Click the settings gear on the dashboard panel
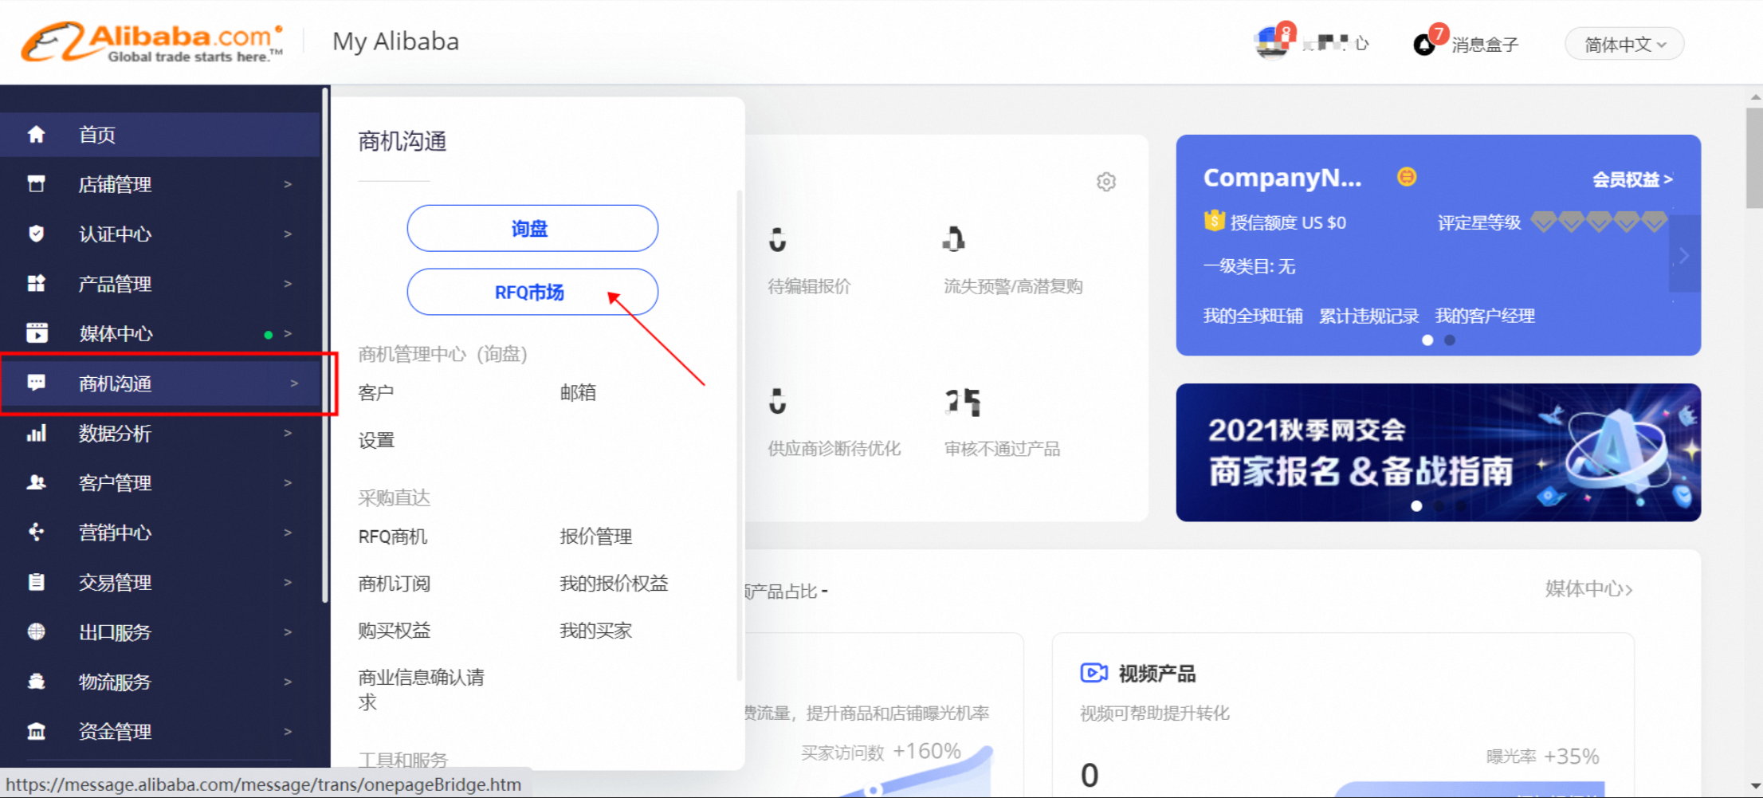1763x798 pixels. tap(1106, 182)
